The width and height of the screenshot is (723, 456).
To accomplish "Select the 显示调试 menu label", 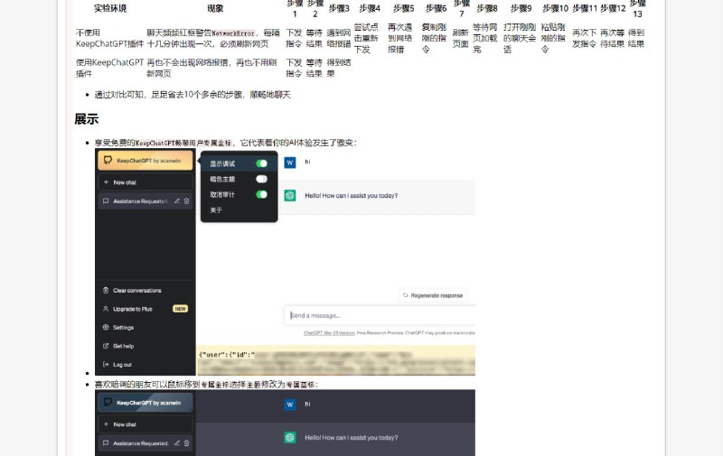I will (222, 163).
